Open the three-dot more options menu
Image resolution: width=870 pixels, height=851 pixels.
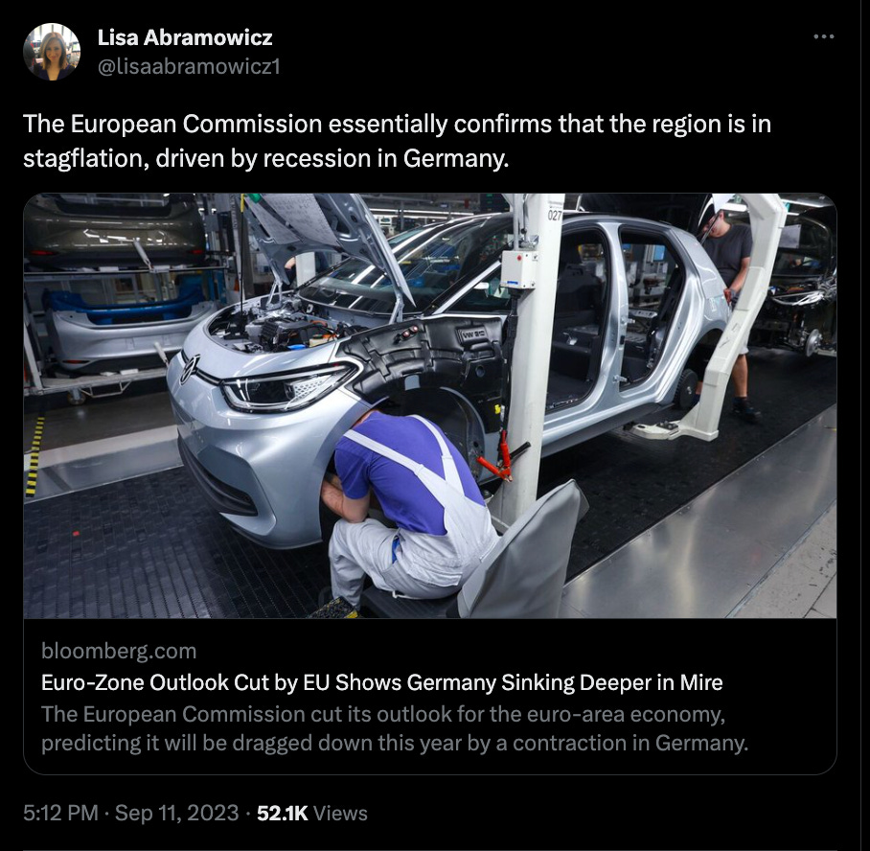(x=823, y=36)
